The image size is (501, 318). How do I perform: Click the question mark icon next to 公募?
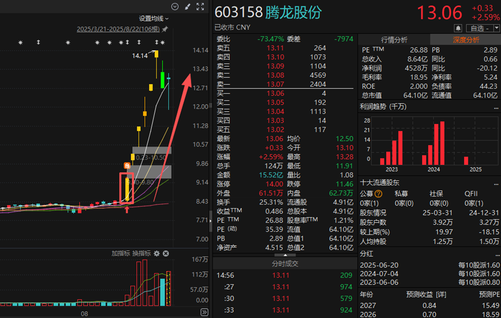coord(378,194)
